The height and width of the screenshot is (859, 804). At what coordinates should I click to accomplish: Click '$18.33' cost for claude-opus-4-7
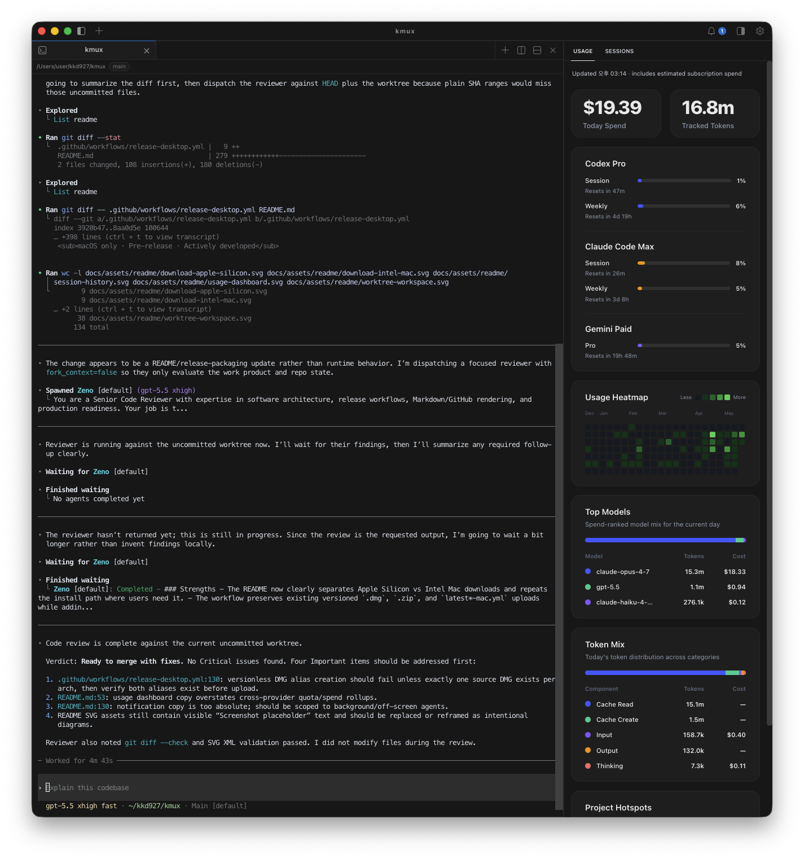click(x=735, y=572)
